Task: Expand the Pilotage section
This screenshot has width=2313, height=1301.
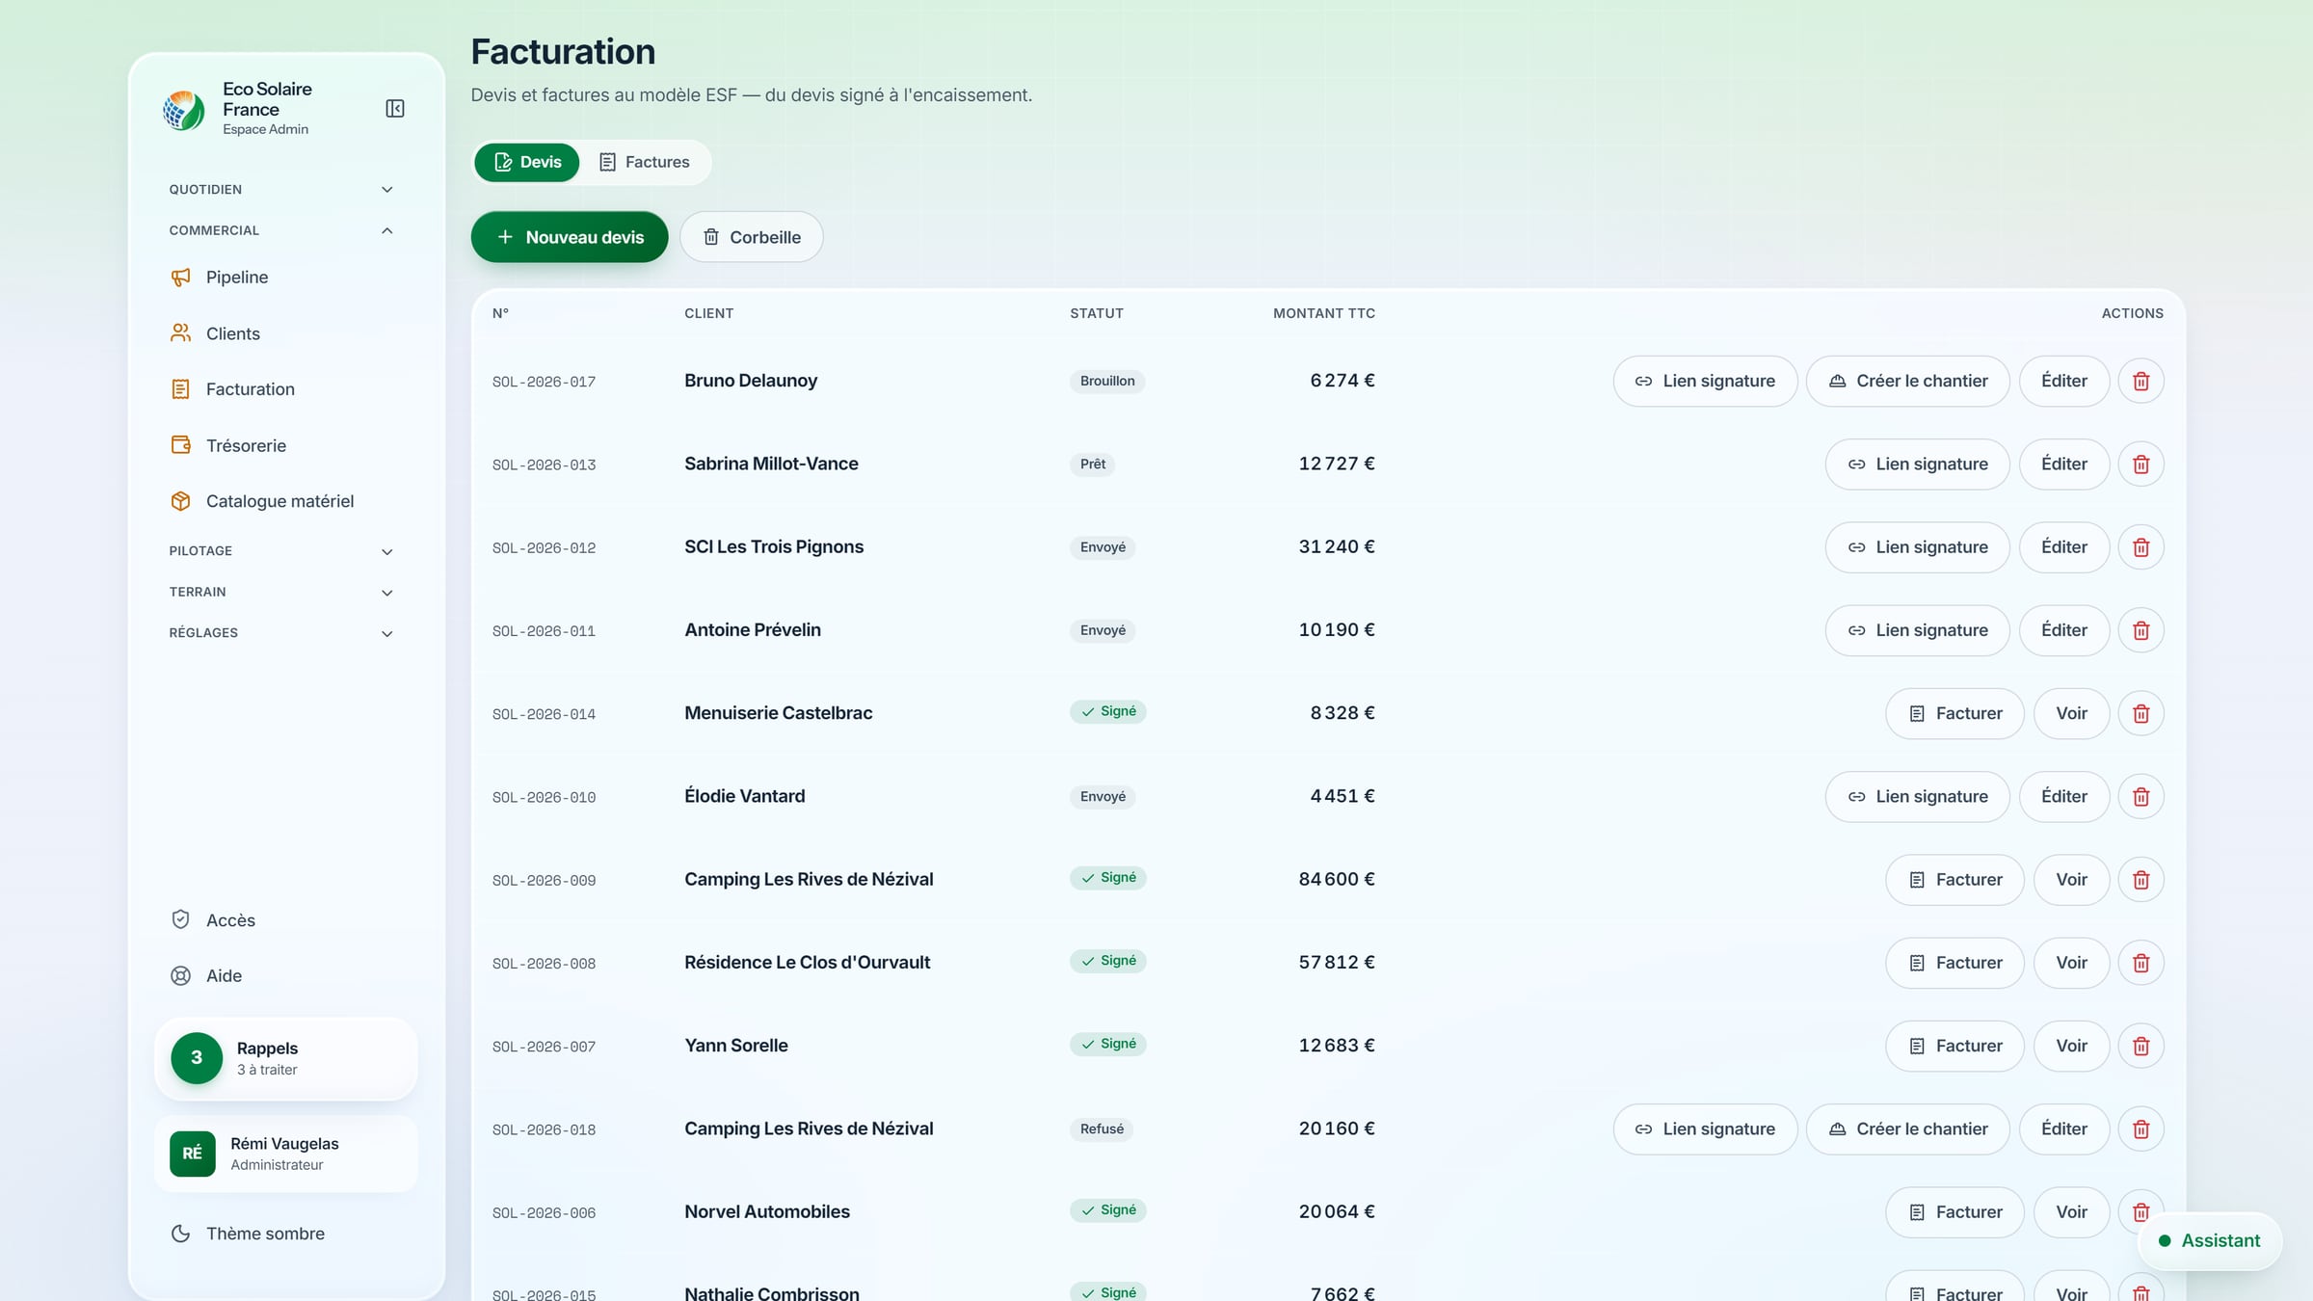Action: point(281,551)
